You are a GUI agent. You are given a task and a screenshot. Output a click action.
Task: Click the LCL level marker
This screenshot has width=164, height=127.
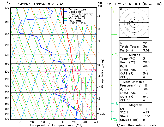point(102,114)
